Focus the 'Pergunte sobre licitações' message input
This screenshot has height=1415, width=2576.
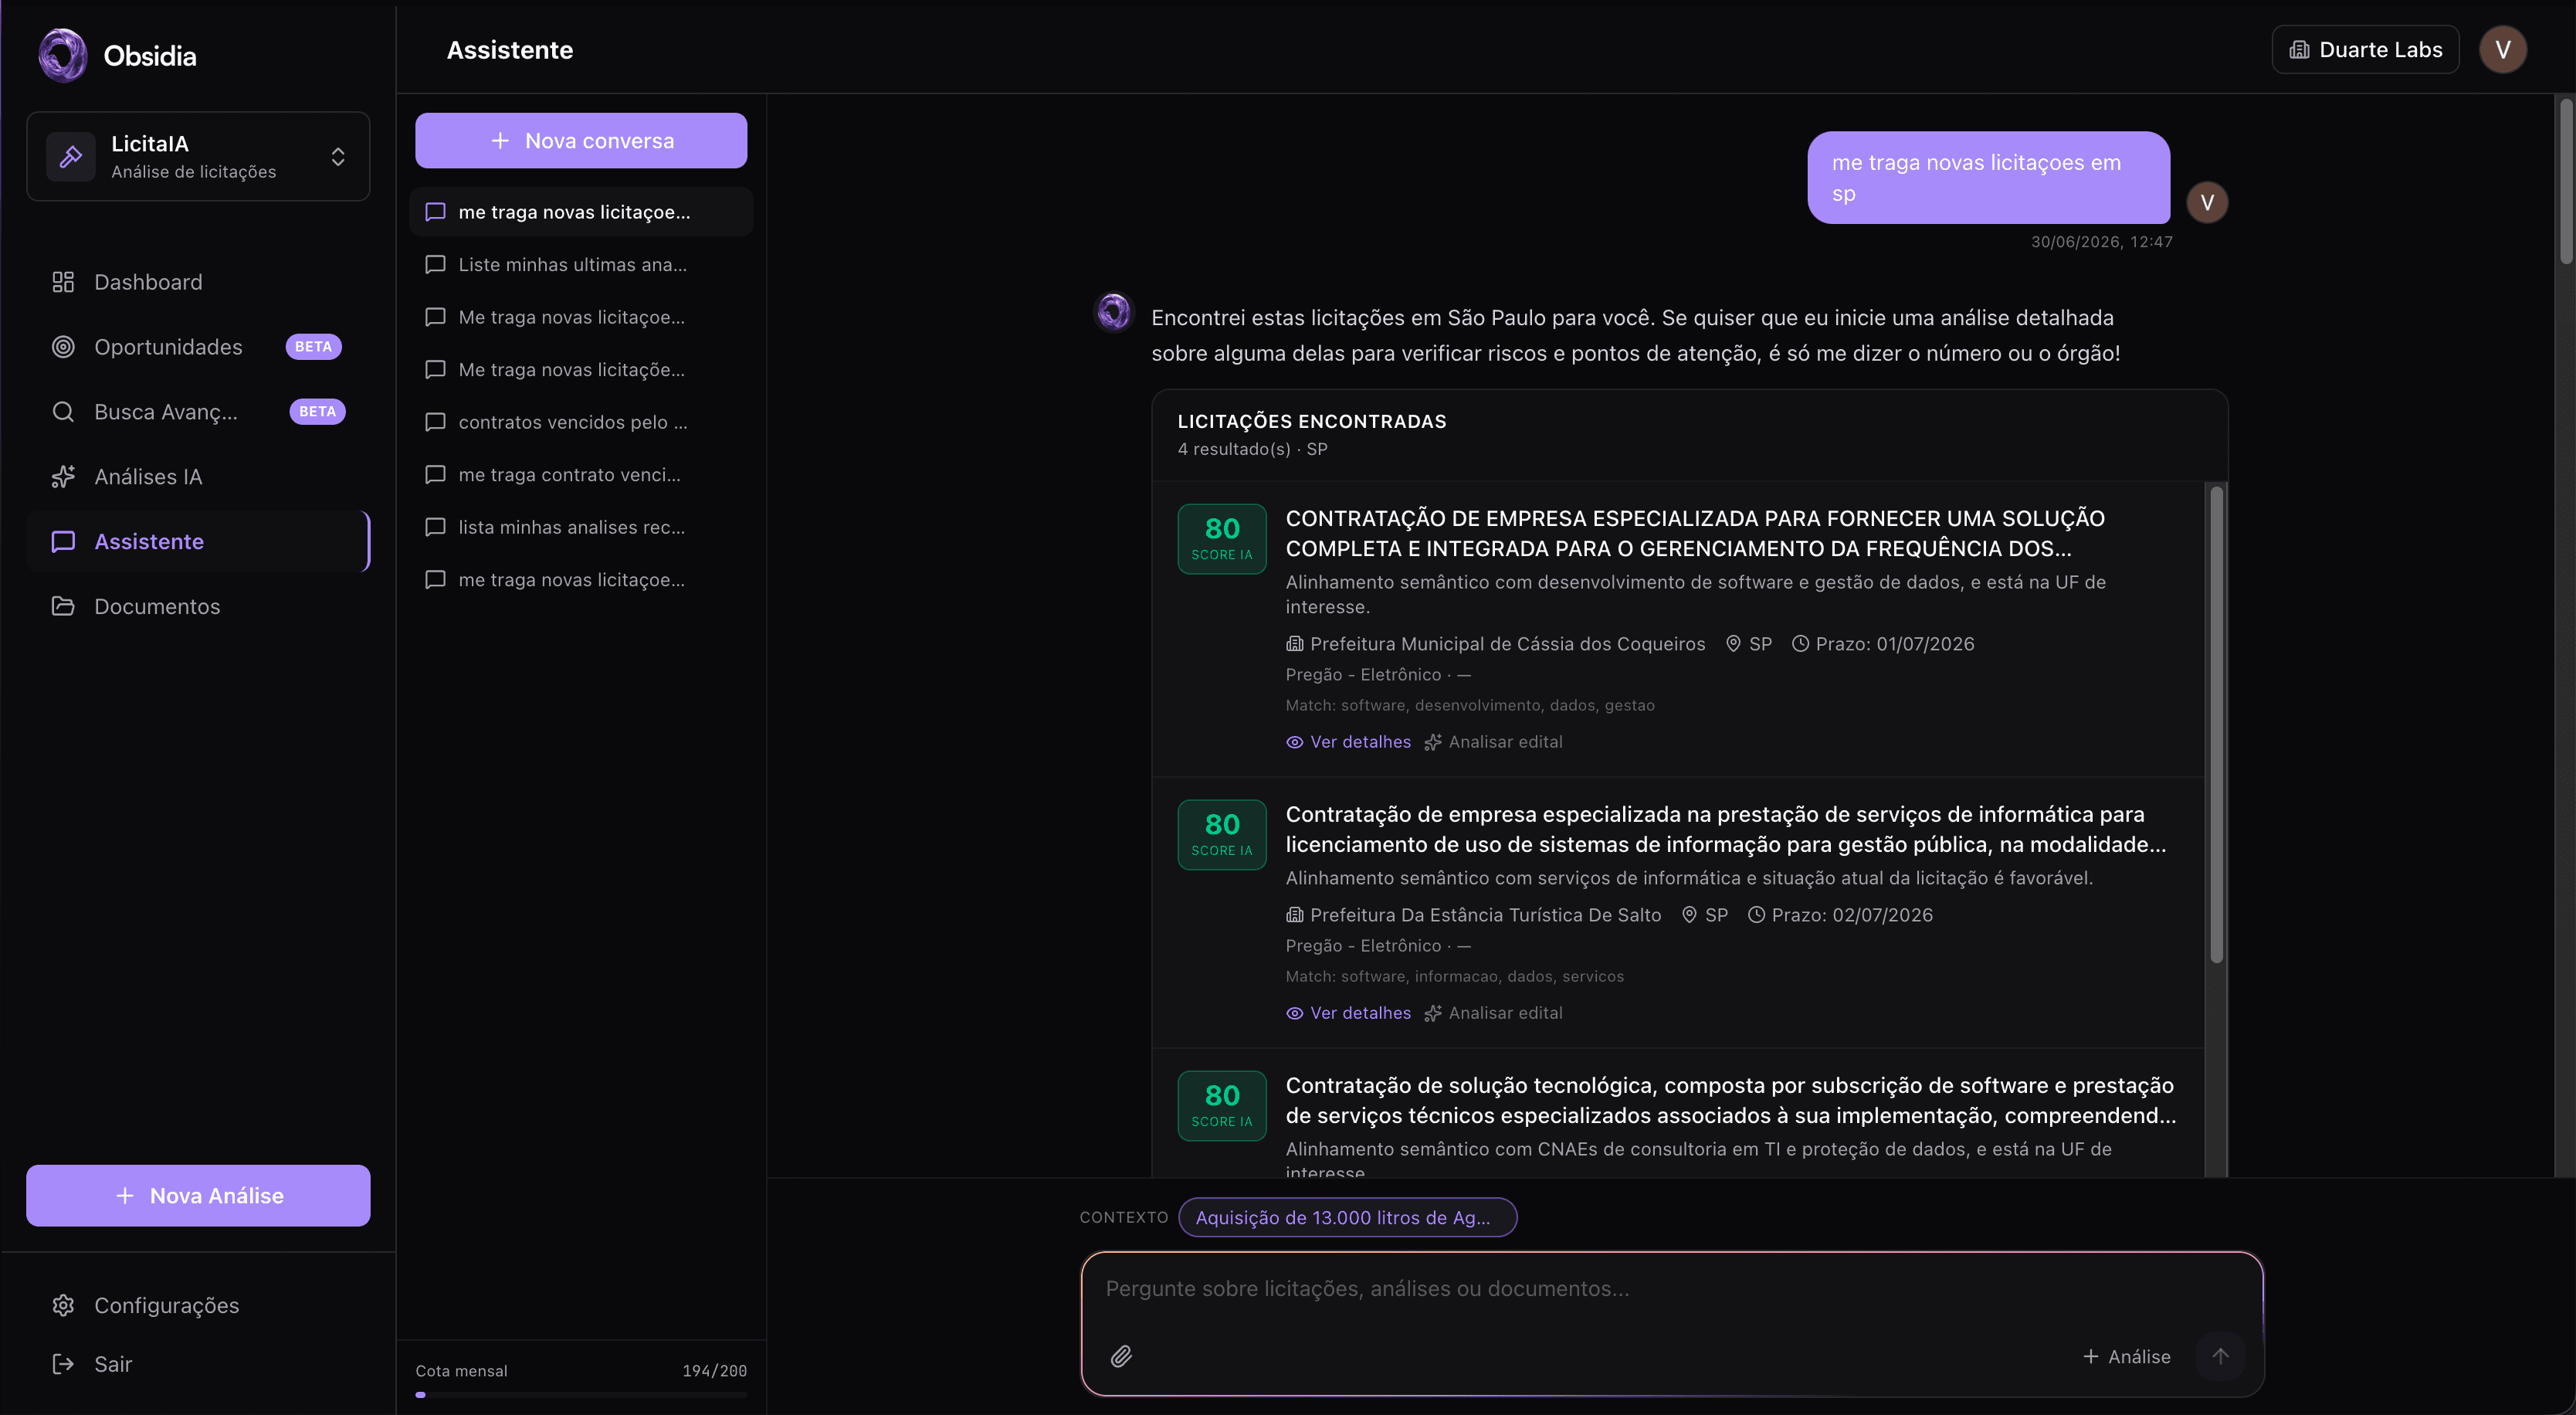point(1670,1289)
